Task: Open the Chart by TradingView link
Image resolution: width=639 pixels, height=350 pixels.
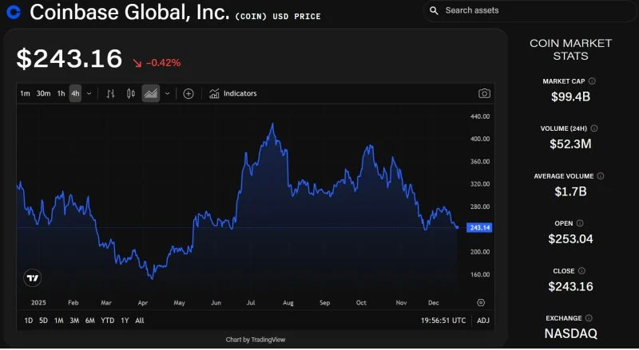Action: [256, 340]
